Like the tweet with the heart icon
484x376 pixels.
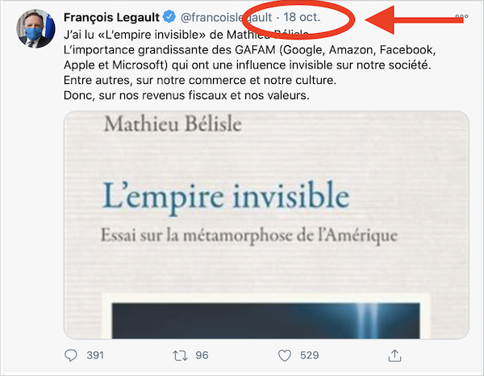click(284, 355)
